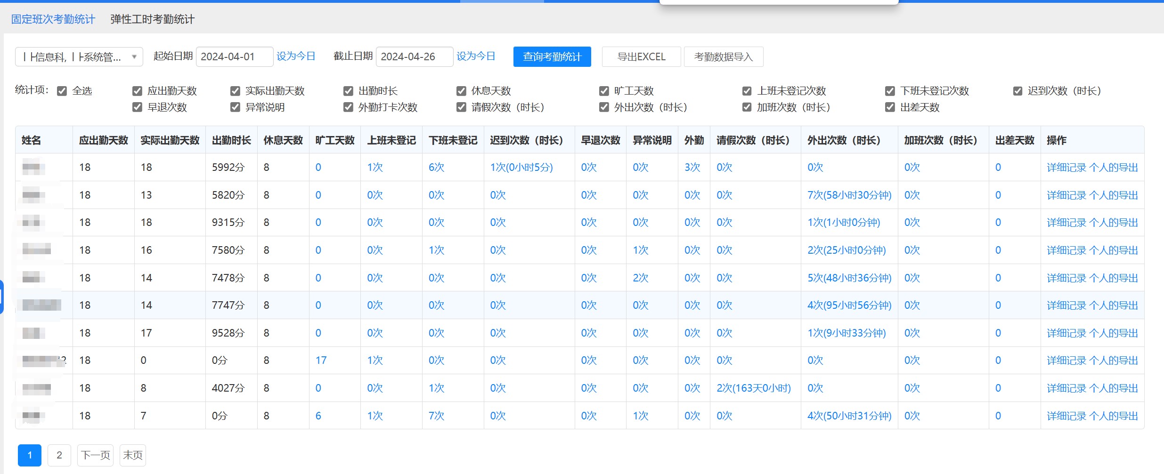The width and height of the screenshot is (1164, 474).
Task: Click the 导出EXCEL button
Action: tap(641, 57)
